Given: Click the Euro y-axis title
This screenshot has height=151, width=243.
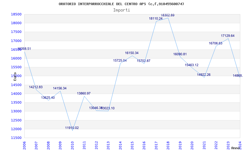Looking at the screenshot, I should click(x=15, y=76).
